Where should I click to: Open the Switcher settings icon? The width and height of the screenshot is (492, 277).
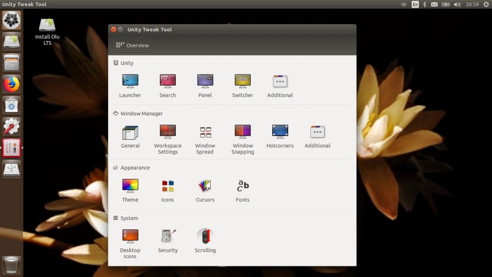[243, 86]
